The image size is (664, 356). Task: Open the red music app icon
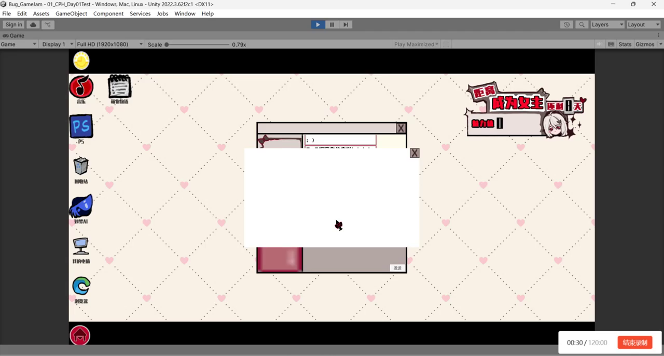click(x=81, y=87)
